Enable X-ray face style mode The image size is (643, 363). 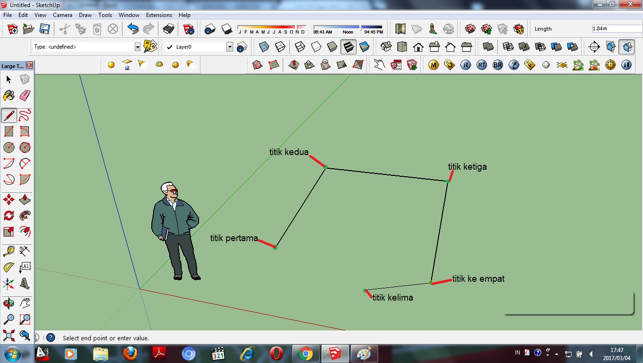pyautogui.click(x=264, y=46)
